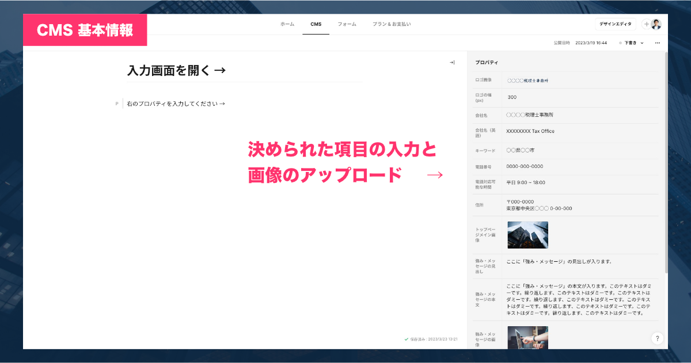Click the 電話対応可能な時間 property label
This screenshot has width=691, height=363.
pos(484,184)
